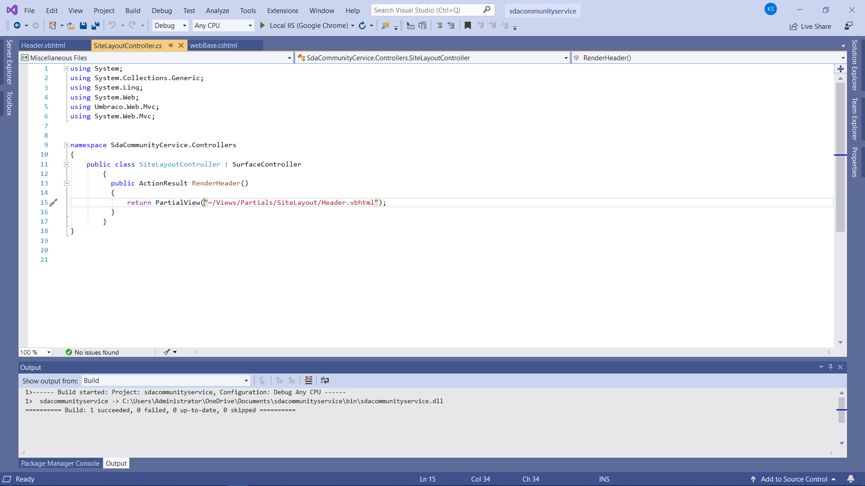Click the Open File folder icon
Viewport: 865px width, 486px height.
click(71, 26)
